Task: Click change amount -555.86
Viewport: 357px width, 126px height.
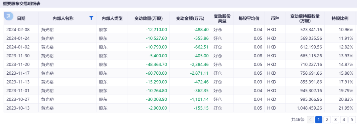Action: (201, 38)
